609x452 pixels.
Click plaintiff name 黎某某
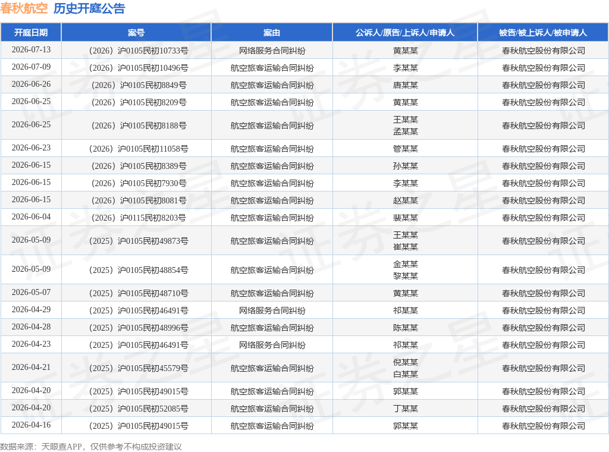click(x=405, y=276)
